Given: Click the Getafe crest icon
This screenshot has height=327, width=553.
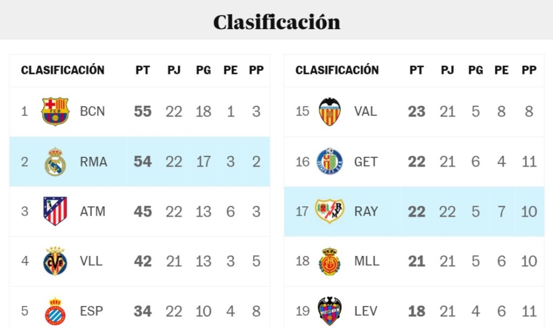Looking at the screenshot, I should tap(329, 162).
